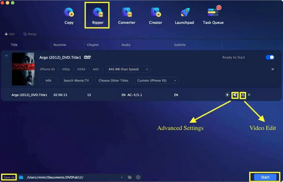Switch to the Ripper module
Viewport: 283px width, 182px height.
pyautogui.click(x=98, y=16)
